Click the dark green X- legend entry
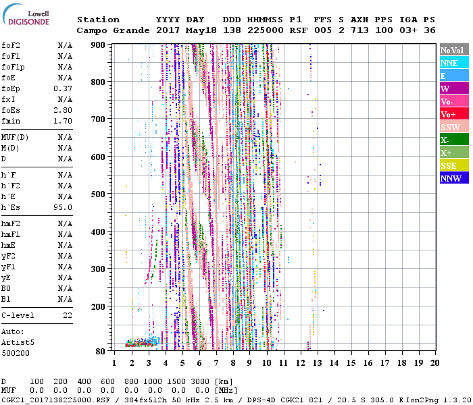 [453, 140]
